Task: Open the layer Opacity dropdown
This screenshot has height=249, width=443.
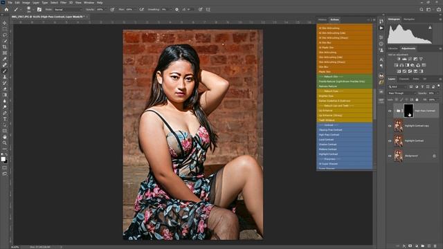Action: pos(437,93)
